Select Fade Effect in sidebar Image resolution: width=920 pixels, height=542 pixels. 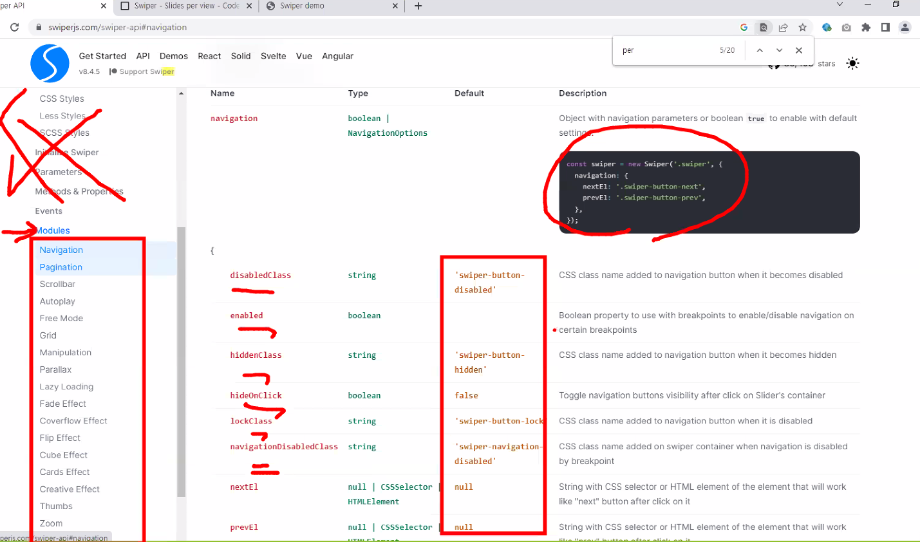pyautogui.click(x=63, y=404)
